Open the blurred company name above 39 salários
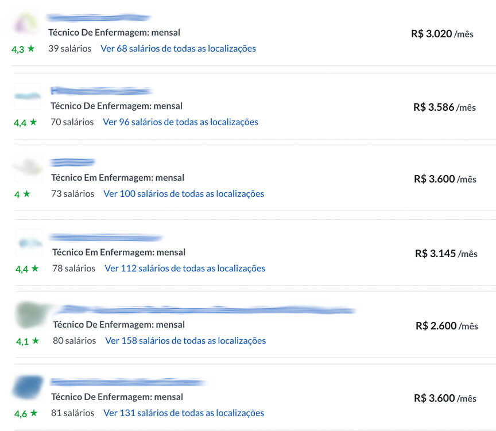This screenshot has width=496, height=431. (x=99, y=18)
